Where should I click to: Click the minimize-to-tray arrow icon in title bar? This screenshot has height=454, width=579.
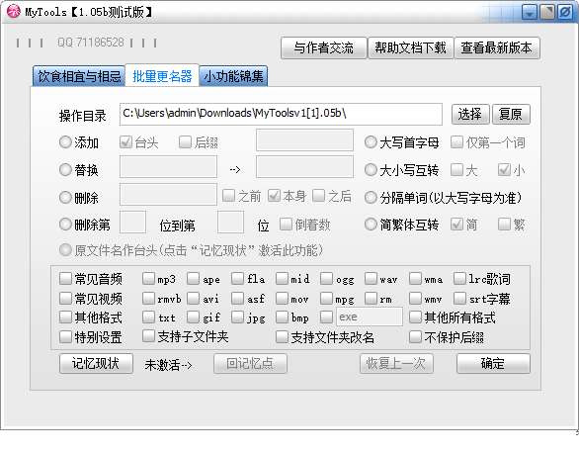click(x=530, y=12)
